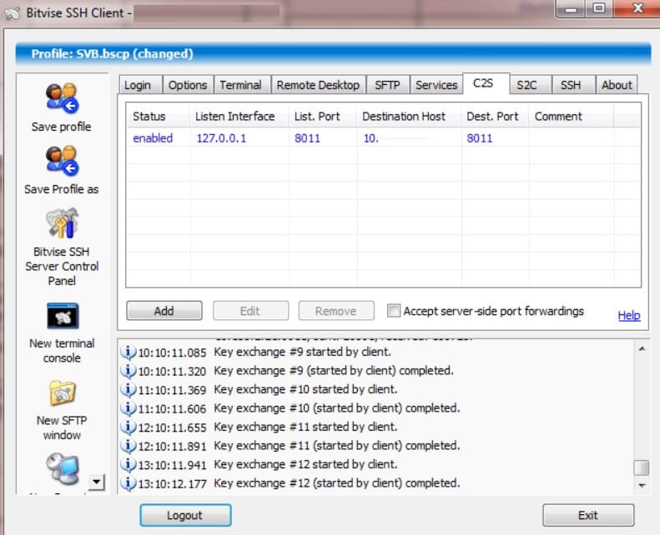Click the Profile: SVB.bscp (changed) banner
Screen dimensions: 660x535
click(x=334, y=54)
